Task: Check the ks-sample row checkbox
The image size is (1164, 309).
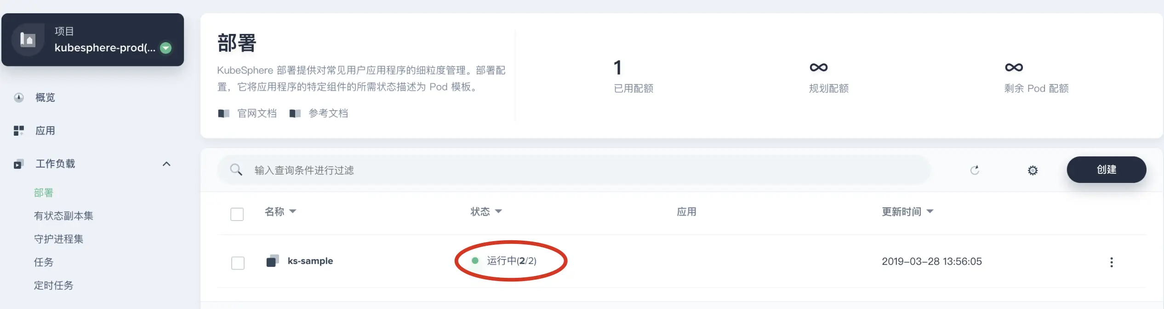Action: click(x=238, y=263)
